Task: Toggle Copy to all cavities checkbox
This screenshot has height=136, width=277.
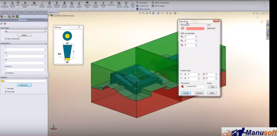Action: [6, 39]
